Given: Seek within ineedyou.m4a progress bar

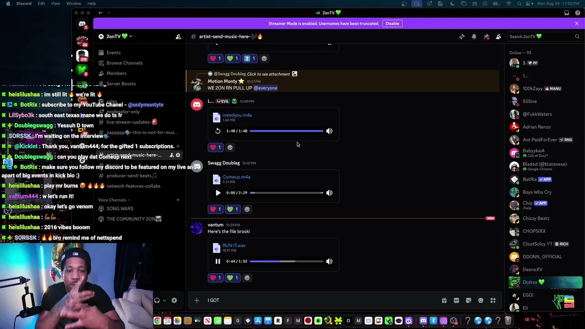Looking at the screenshot, I should [x=286, y=131].
